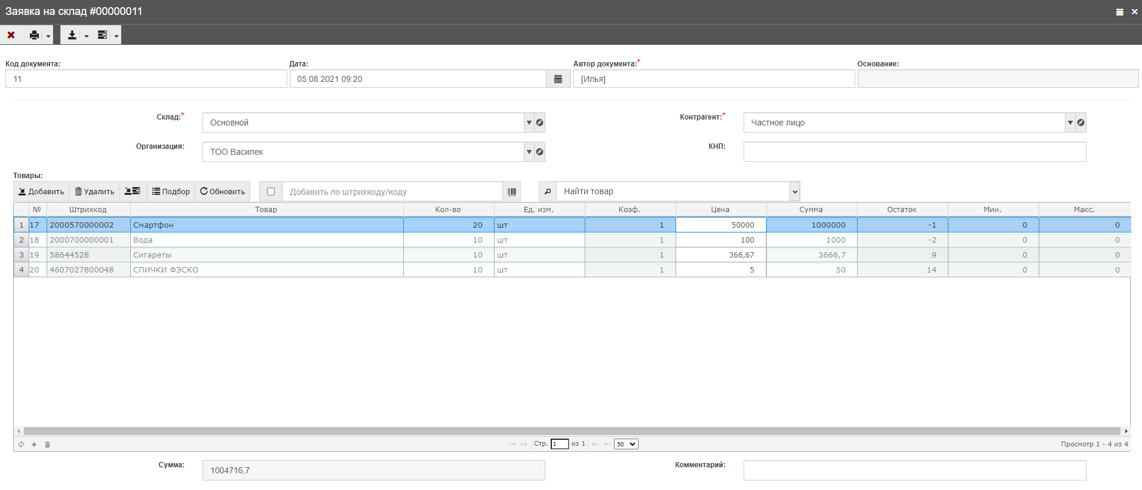Image resolution: width=1142 pixels, height=490 pixels.
Task: Click the printer icon
Action: pos(35,35)
